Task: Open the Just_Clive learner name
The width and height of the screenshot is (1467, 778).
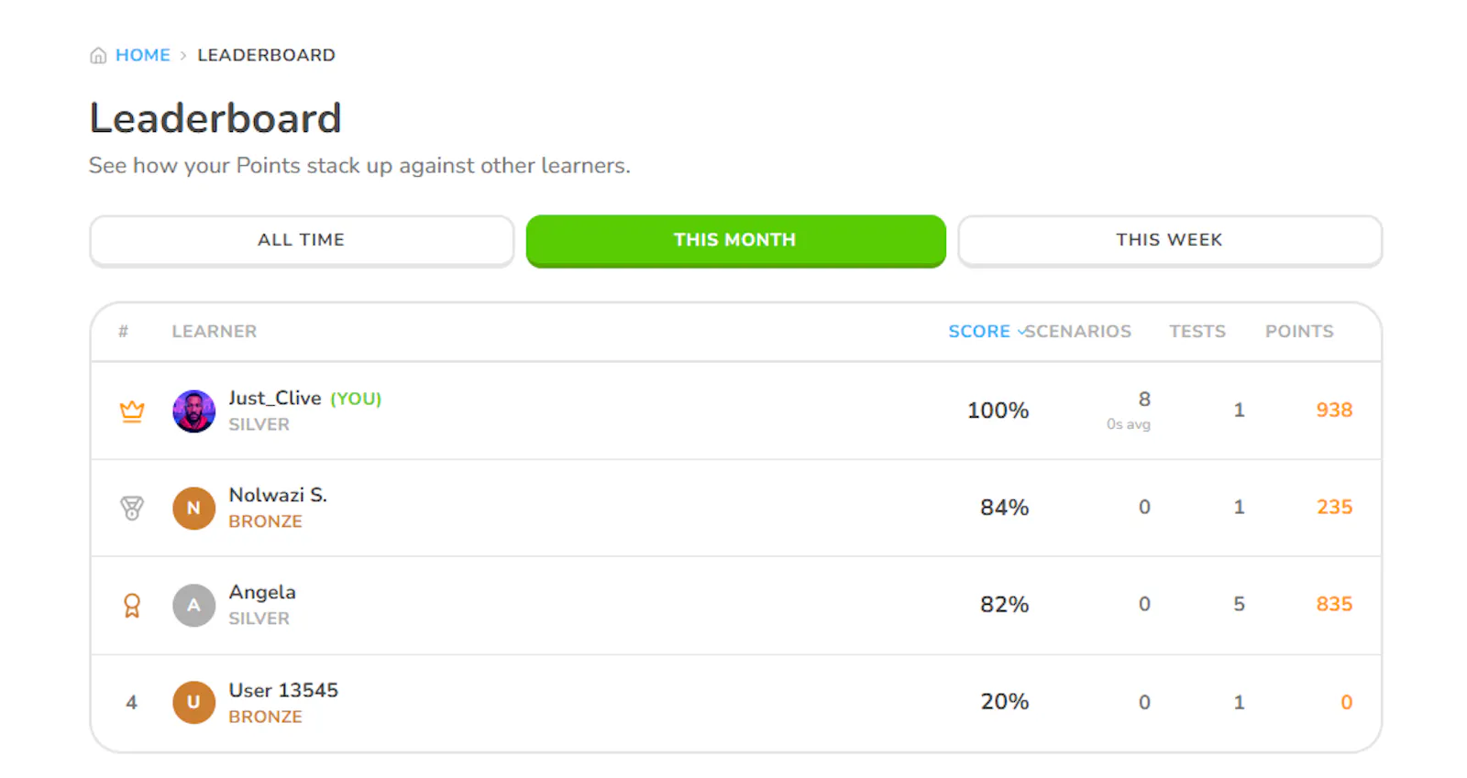Action: click(275, 399)
